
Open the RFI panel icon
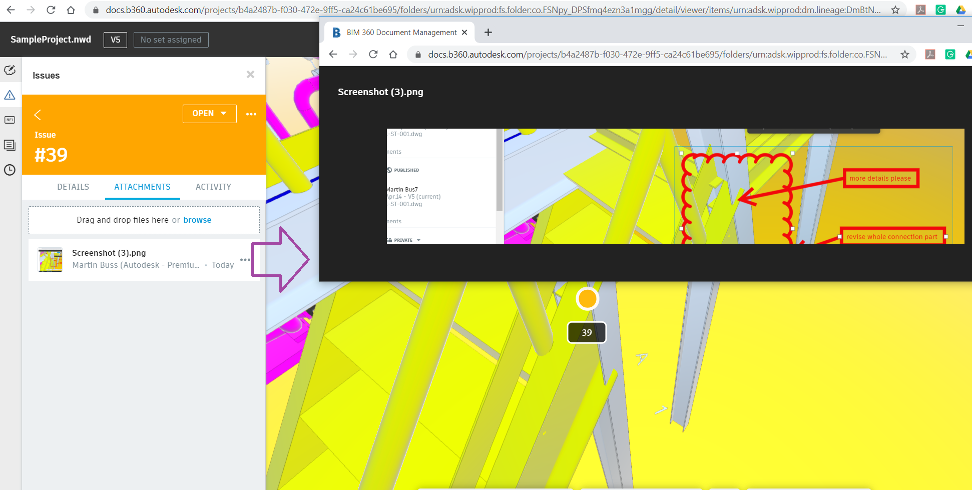[10, 120]
